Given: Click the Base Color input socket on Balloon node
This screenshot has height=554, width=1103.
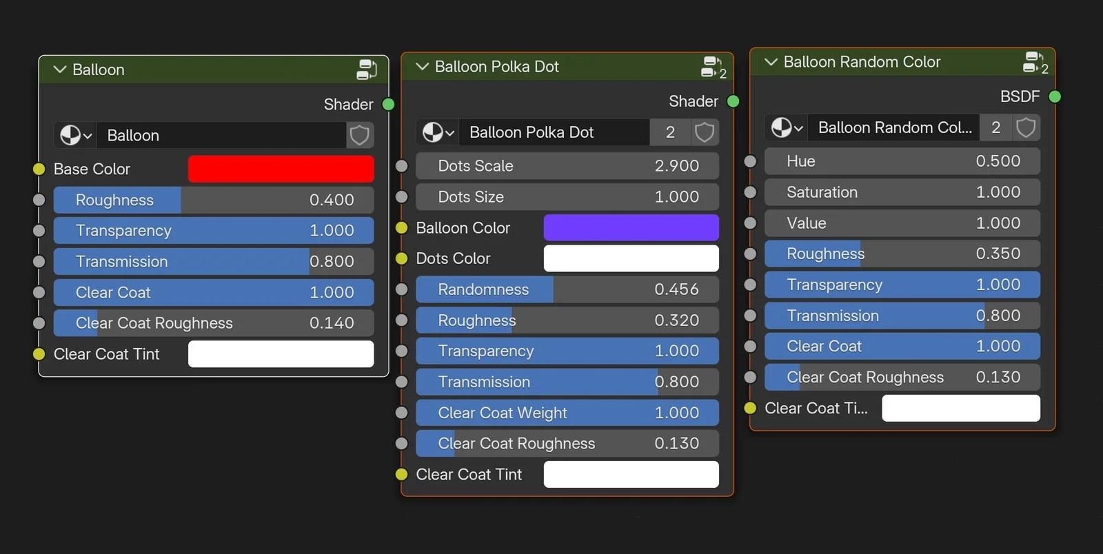Looking at the screenshot, I should coord(39,169).
